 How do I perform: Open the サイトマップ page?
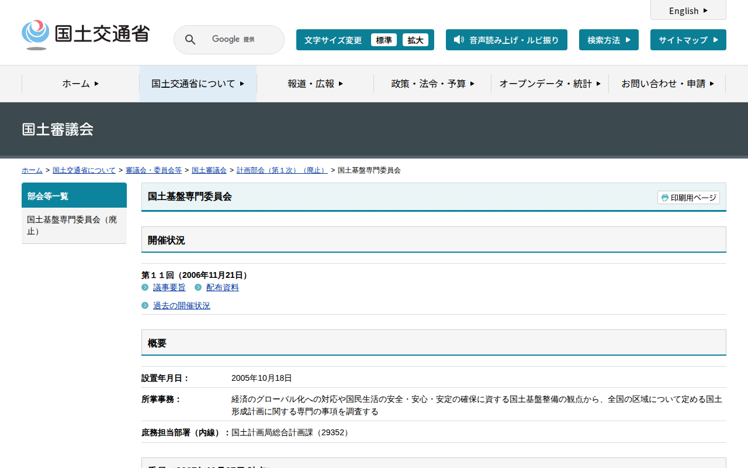pos(688,40)
